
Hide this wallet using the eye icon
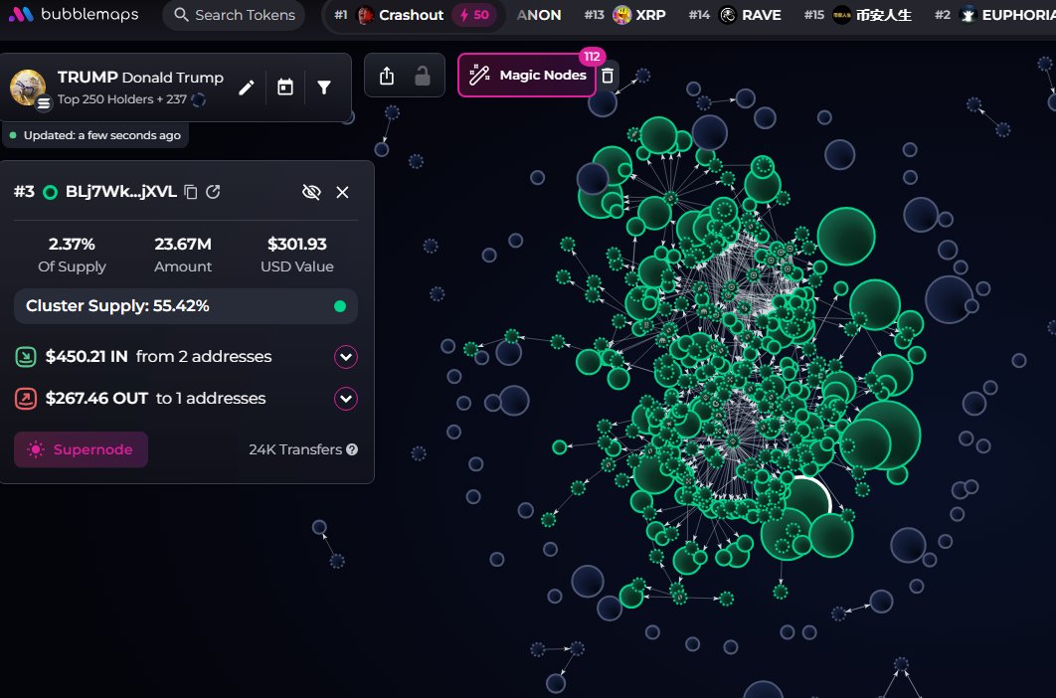311,192
